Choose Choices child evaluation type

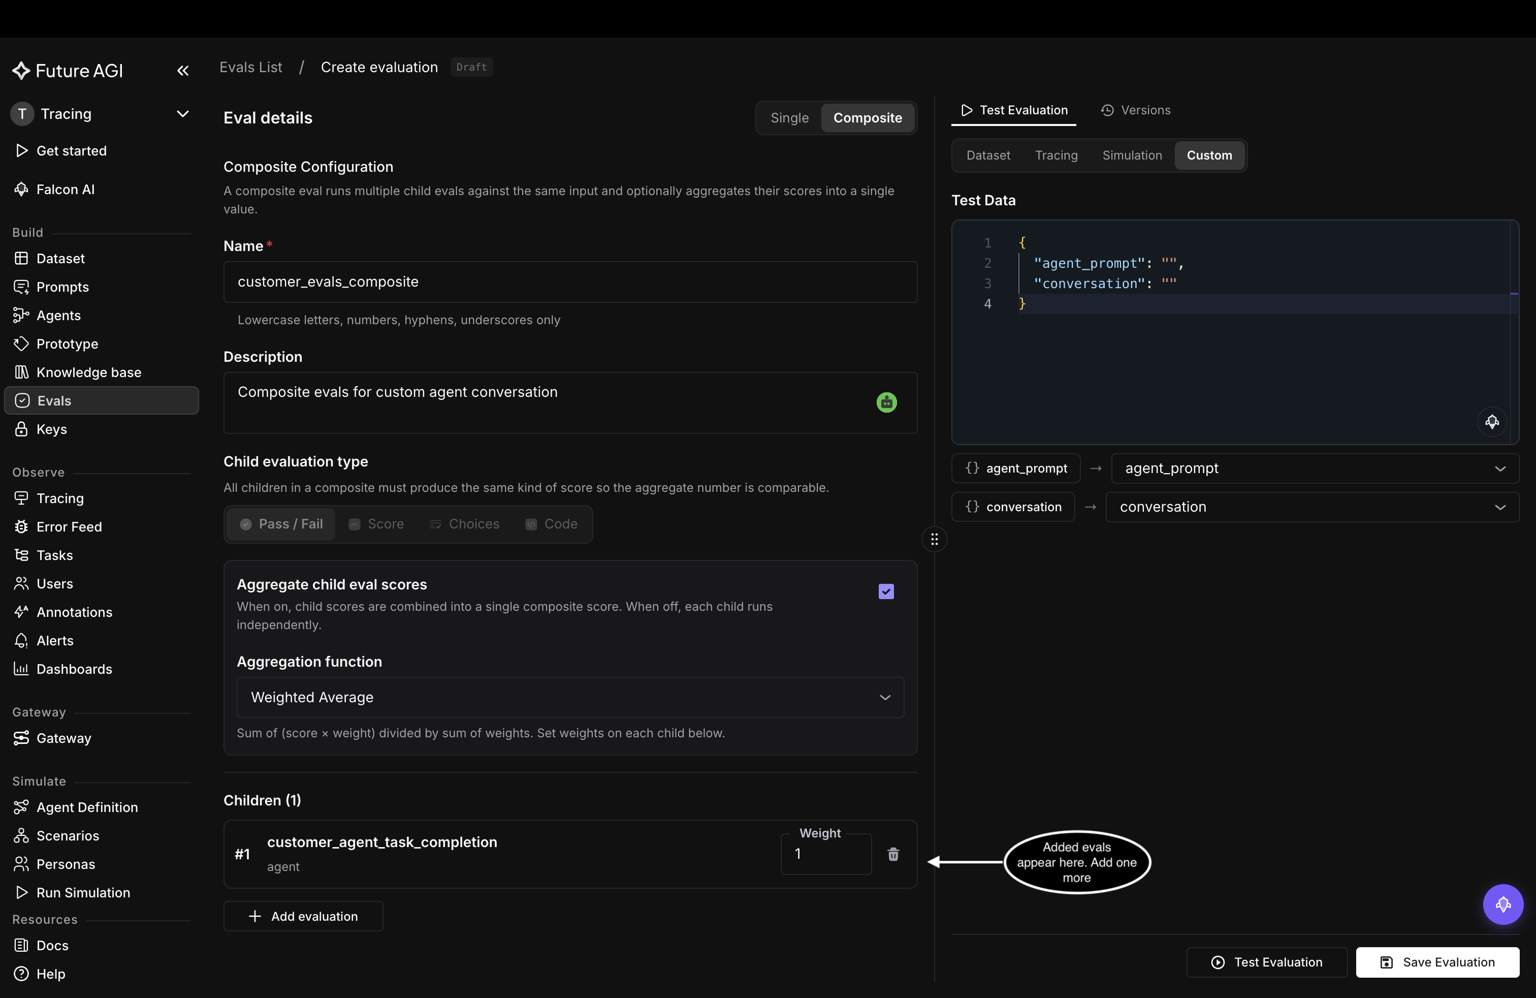[x=465, y=523]
